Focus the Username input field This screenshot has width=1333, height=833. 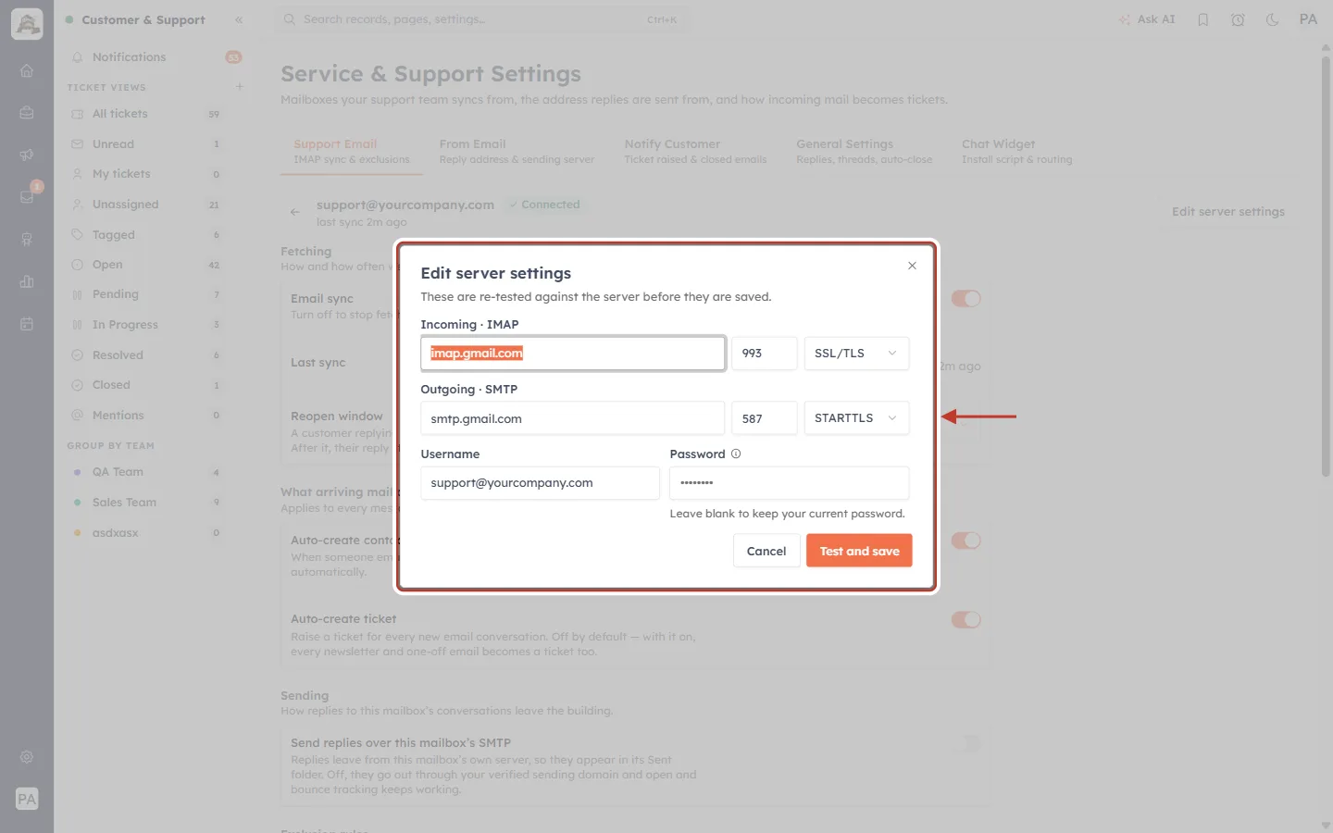[x=541, y=483]
